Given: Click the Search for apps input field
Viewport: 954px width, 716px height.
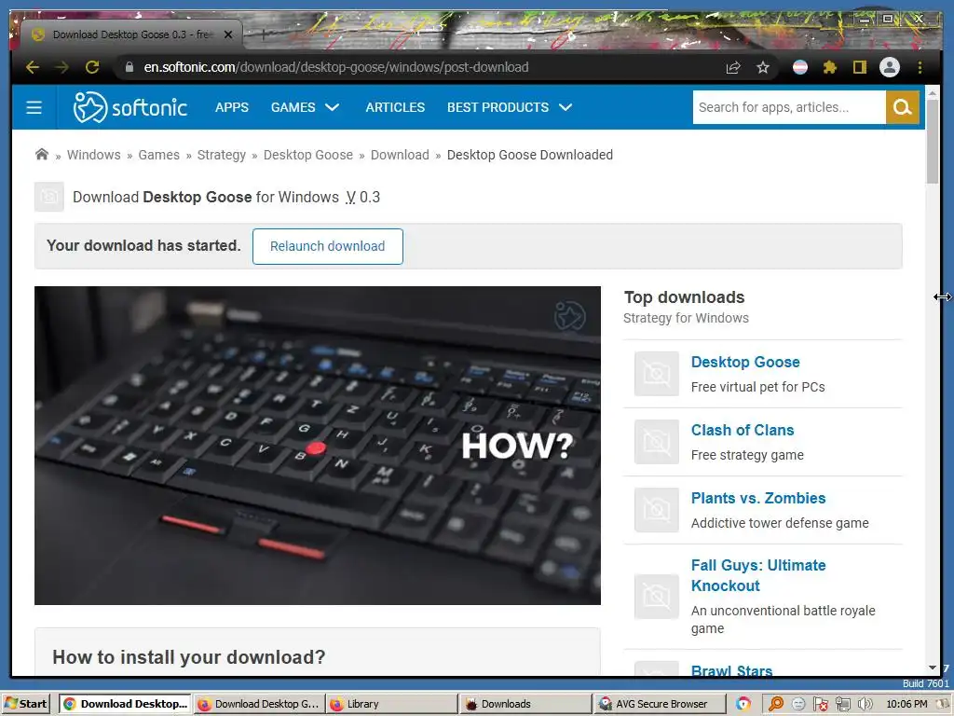Looking at the screenshot, I should coord(789,107).
